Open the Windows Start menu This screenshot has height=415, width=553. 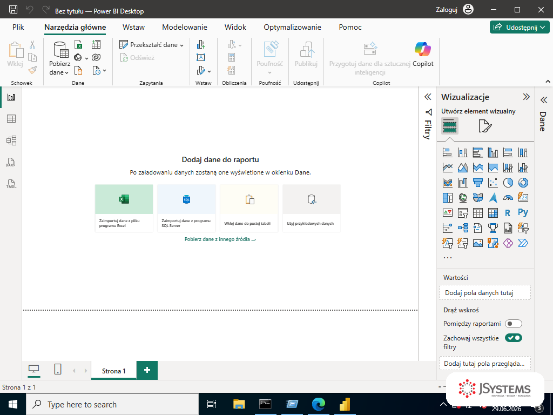[13, 404]
